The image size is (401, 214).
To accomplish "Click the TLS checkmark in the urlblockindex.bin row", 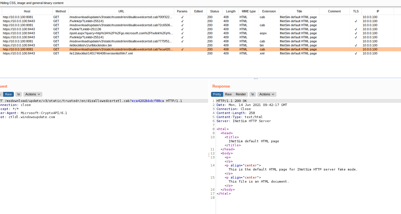I will pyautogui.click(x=356, y=45).
